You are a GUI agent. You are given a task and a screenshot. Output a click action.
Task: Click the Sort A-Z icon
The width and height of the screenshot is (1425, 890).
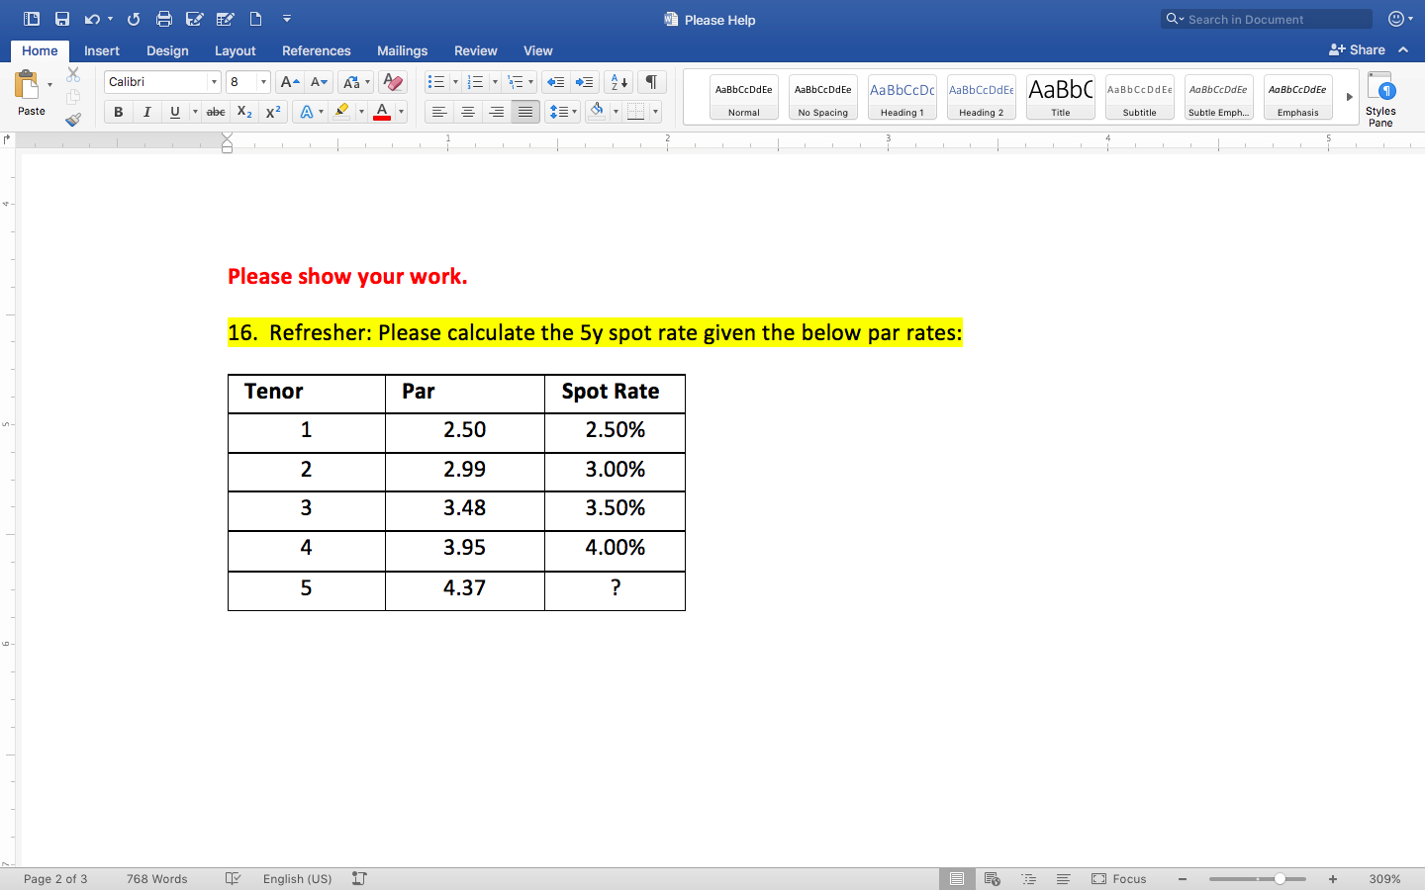tap(618, 82)
